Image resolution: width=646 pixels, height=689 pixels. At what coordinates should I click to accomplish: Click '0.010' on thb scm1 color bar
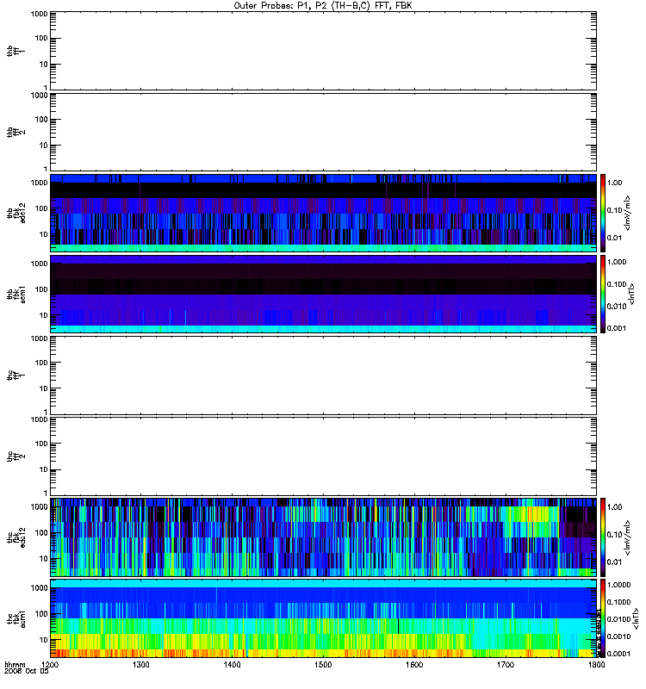coord(617,307)
